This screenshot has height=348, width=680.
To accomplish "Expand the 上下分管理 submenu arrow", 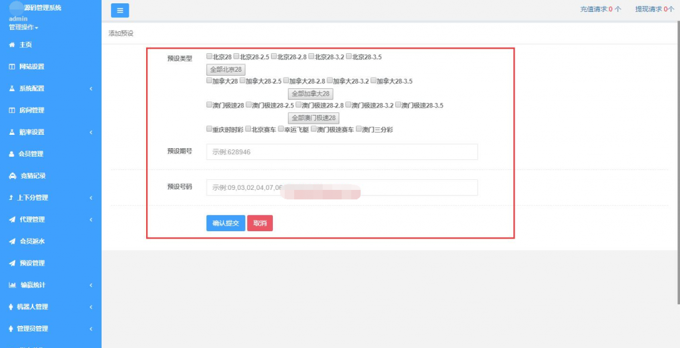I will coord(91,197).
